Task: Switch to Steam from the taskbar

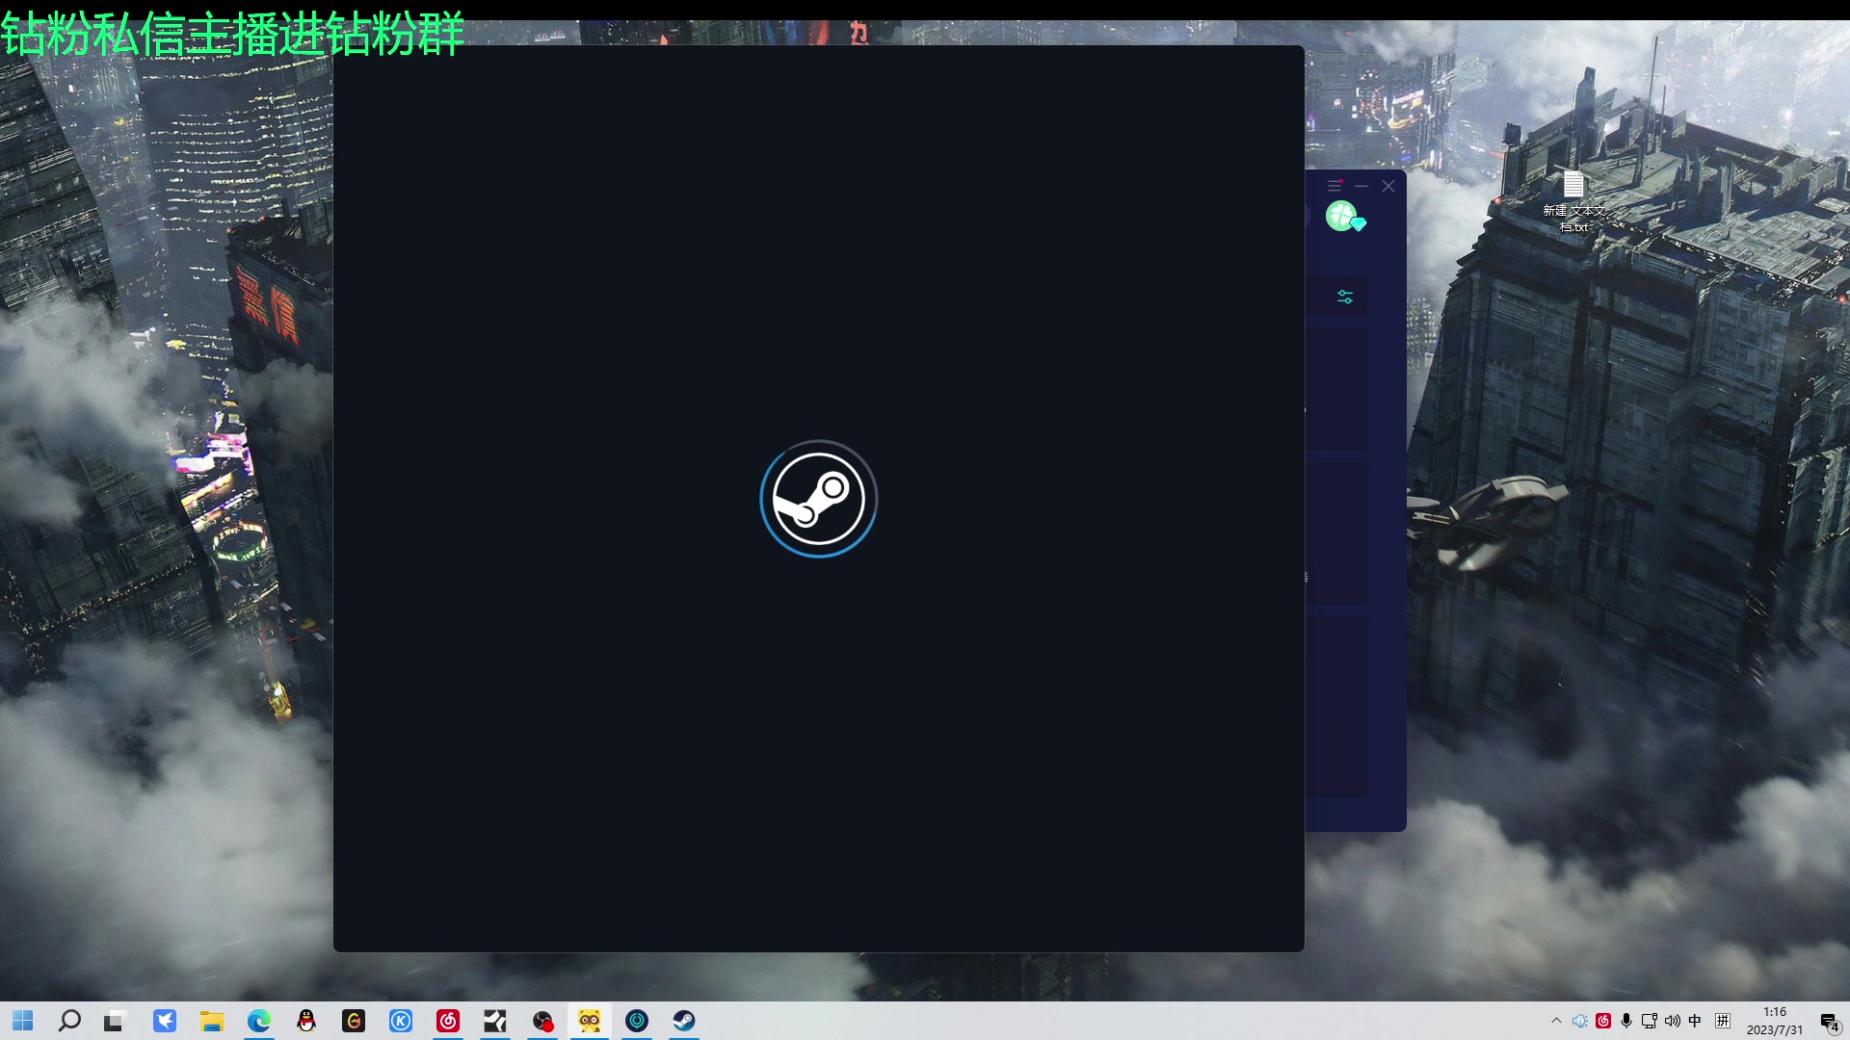Action: 684,1021
